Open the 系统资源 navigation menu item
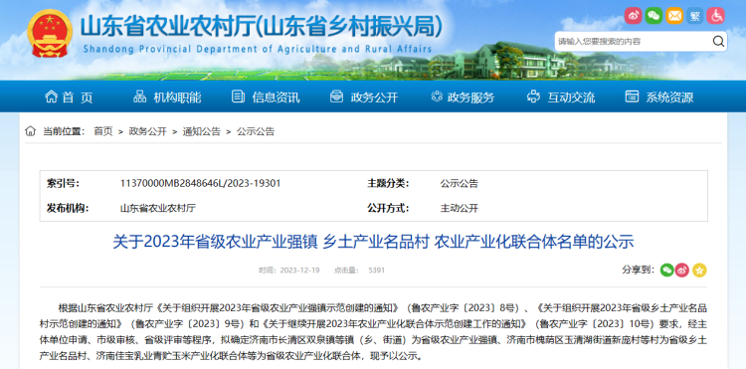 pyautogui.click(x=669, y=97)
